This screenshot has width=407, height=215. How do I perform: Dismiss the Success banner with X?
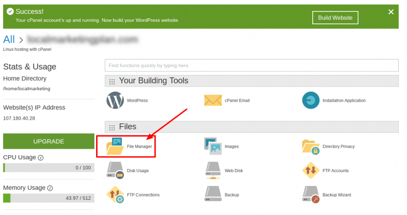tap(391, 12)
